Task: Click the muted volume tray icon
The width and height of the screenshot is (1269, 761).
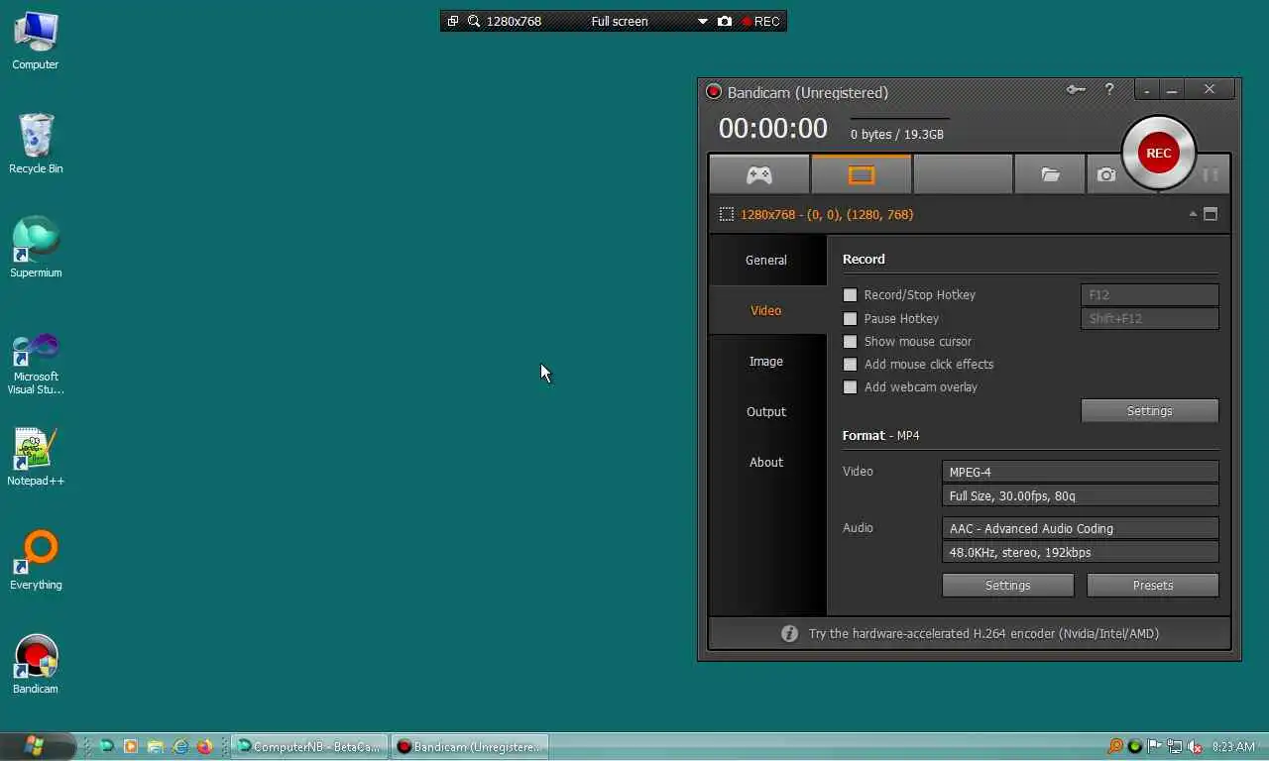Action: (x=1196, y=747)
